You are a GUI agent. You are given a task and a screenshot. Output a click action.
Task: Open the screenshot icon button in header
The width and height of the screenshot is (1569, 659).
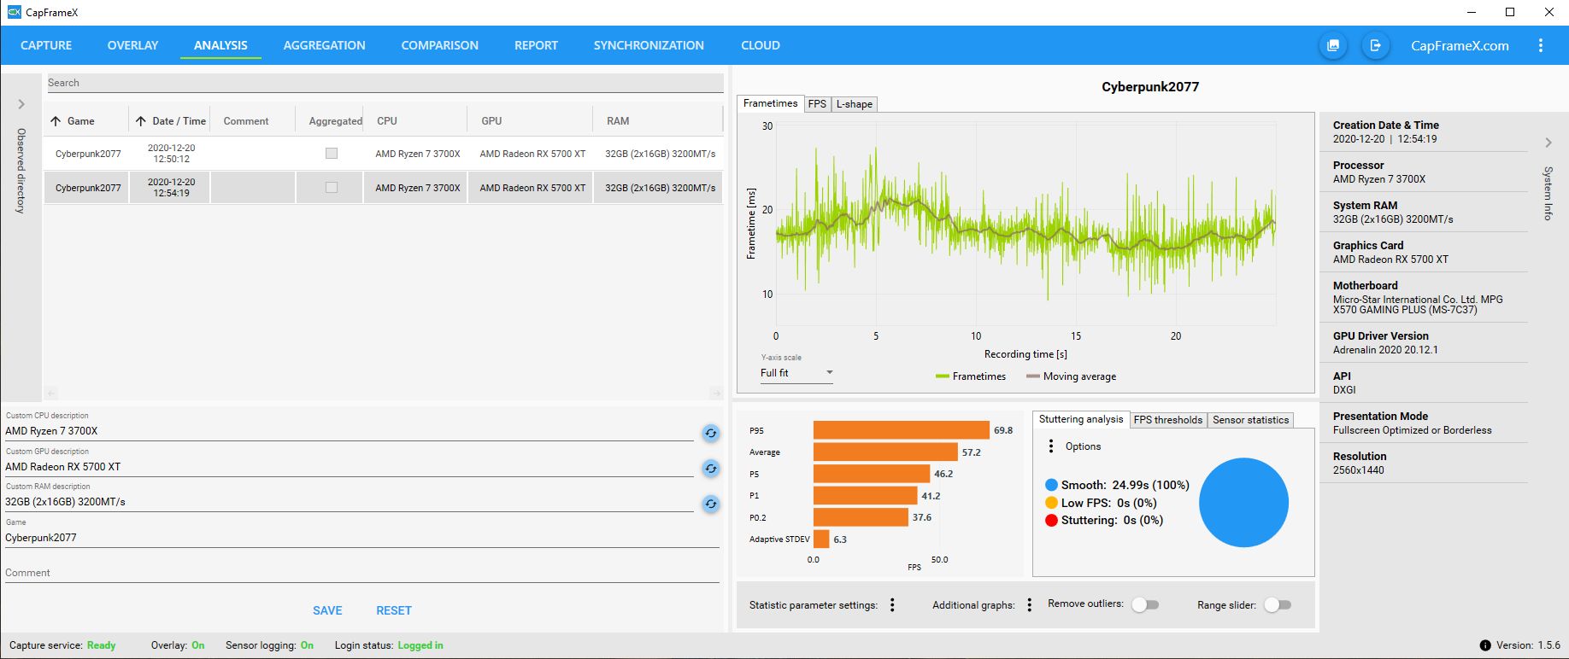point(1333,45)
